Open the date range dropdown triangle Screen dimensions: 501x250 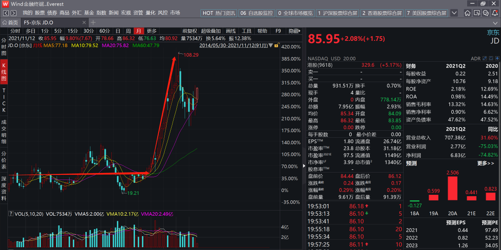click(271, 45)
